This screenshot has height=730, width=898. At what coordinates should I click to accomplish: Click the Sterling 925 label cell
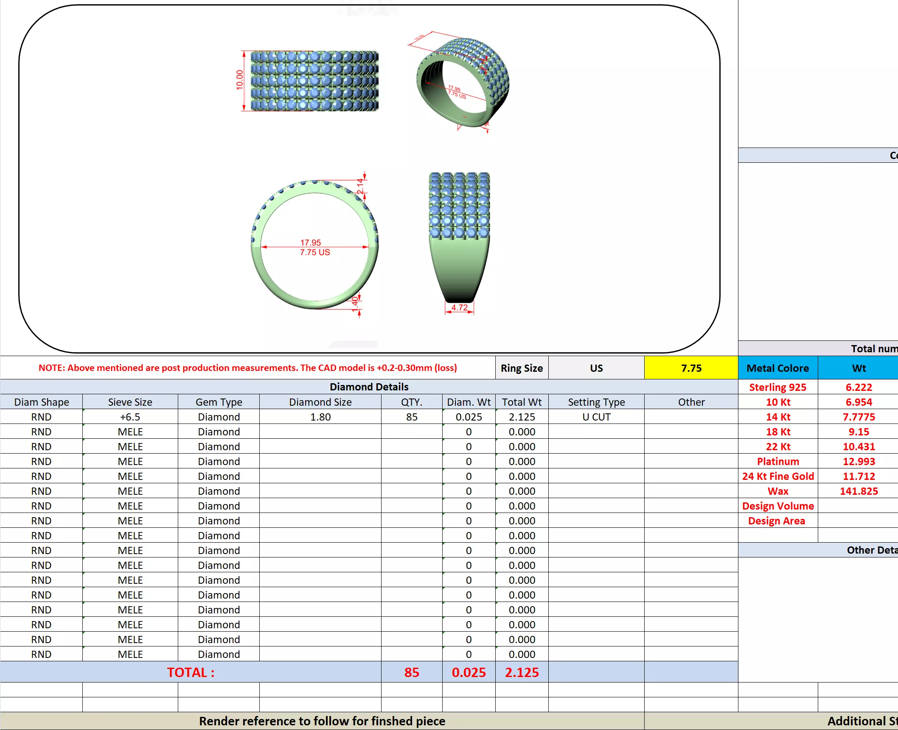777,387
